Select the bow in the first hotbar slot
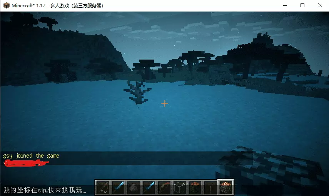Viewport: 329px width, 196px height. click(103, 187)
